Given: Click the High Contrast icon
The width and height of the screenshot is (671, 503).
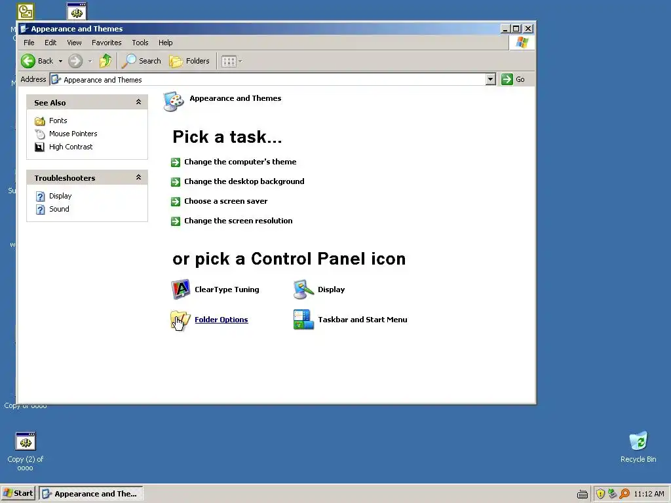Looking at the screenshot, I should (x=39, y=147).
